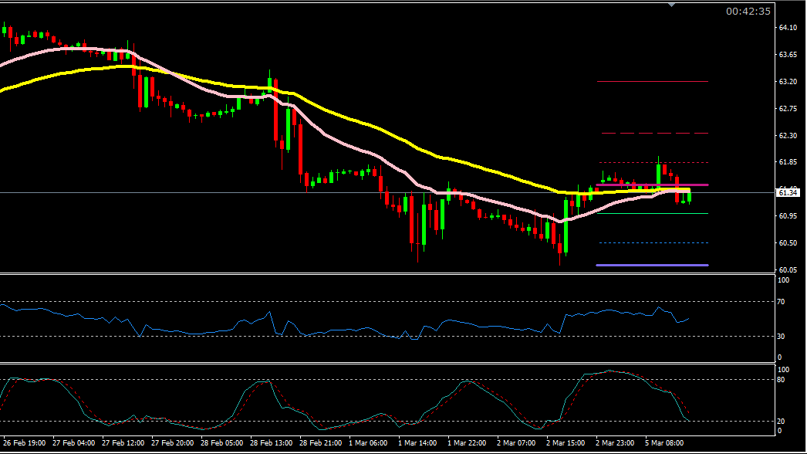Click the 2 Mar 07:00 time label
807x454 pixels.
point(516,443)
